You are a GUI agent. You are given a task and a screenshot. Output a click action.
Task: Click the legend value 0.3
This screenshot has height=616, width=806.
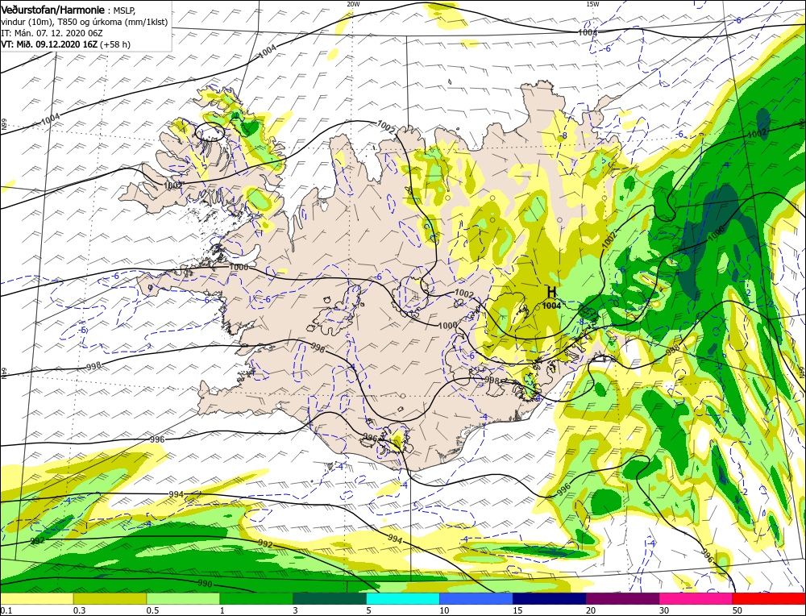(80, 610)
